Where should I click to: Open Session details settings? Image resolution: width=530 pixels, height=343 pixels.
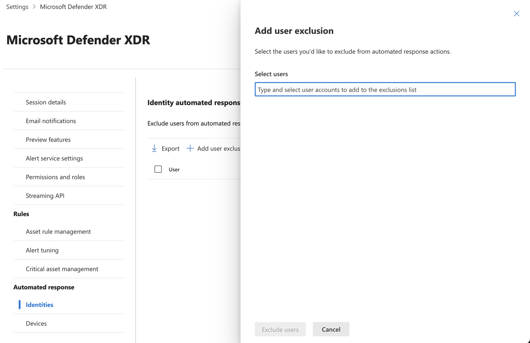pos(69,102)
